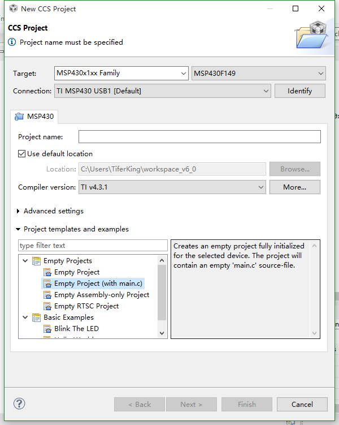Screen dimensions: 339x425
Task: Select Empty Assembly-only Project template
Action: click(x=102, y=295)
